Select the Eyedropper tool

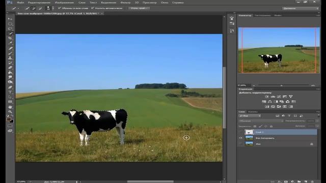[10, 43]
